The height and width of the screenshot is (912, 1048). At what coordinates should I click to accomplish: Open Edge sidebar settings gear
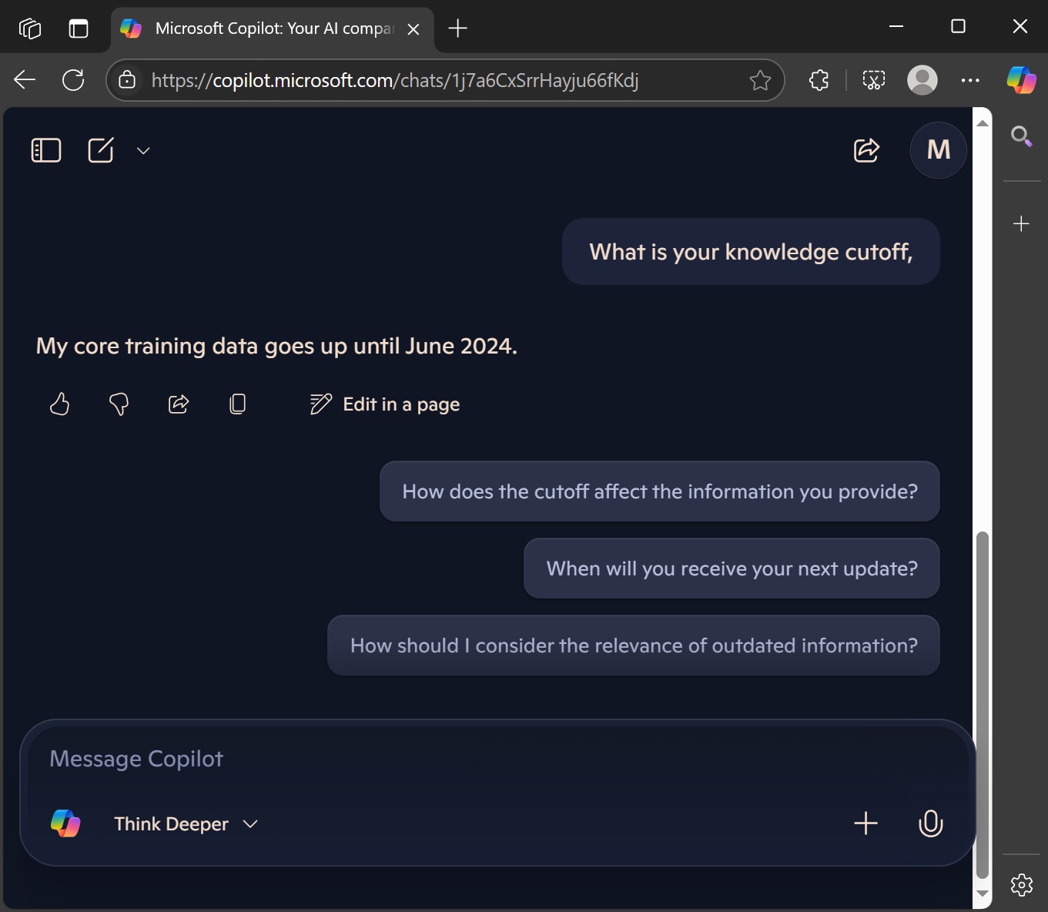coord(1022,885)
